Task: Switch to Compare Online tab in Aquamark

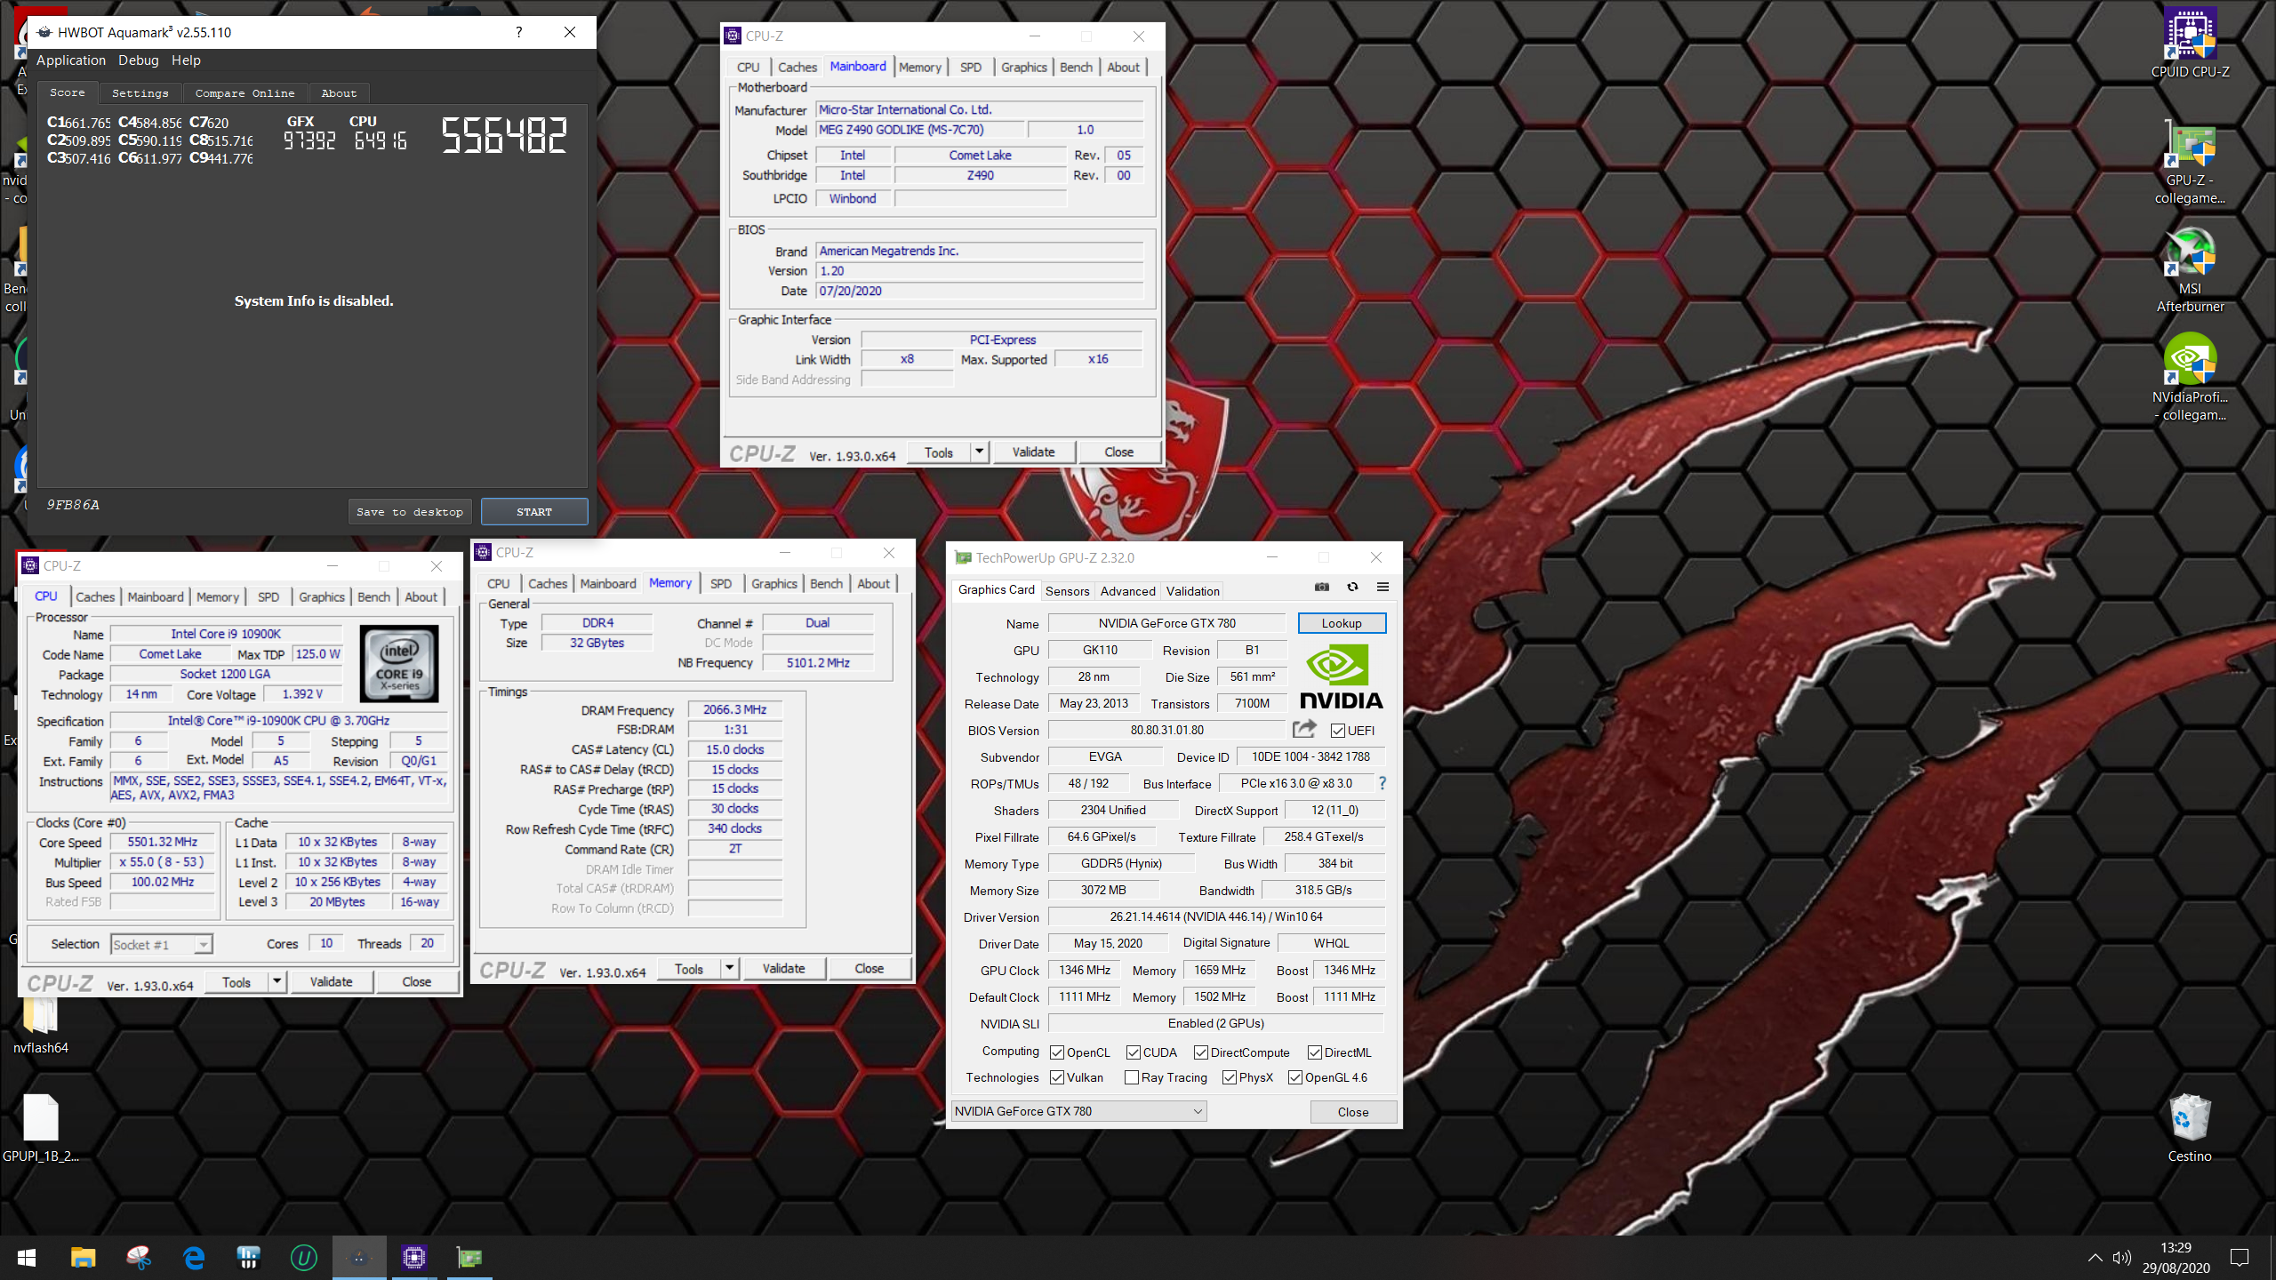Action: pyautogui.click(x=245, y=93)
